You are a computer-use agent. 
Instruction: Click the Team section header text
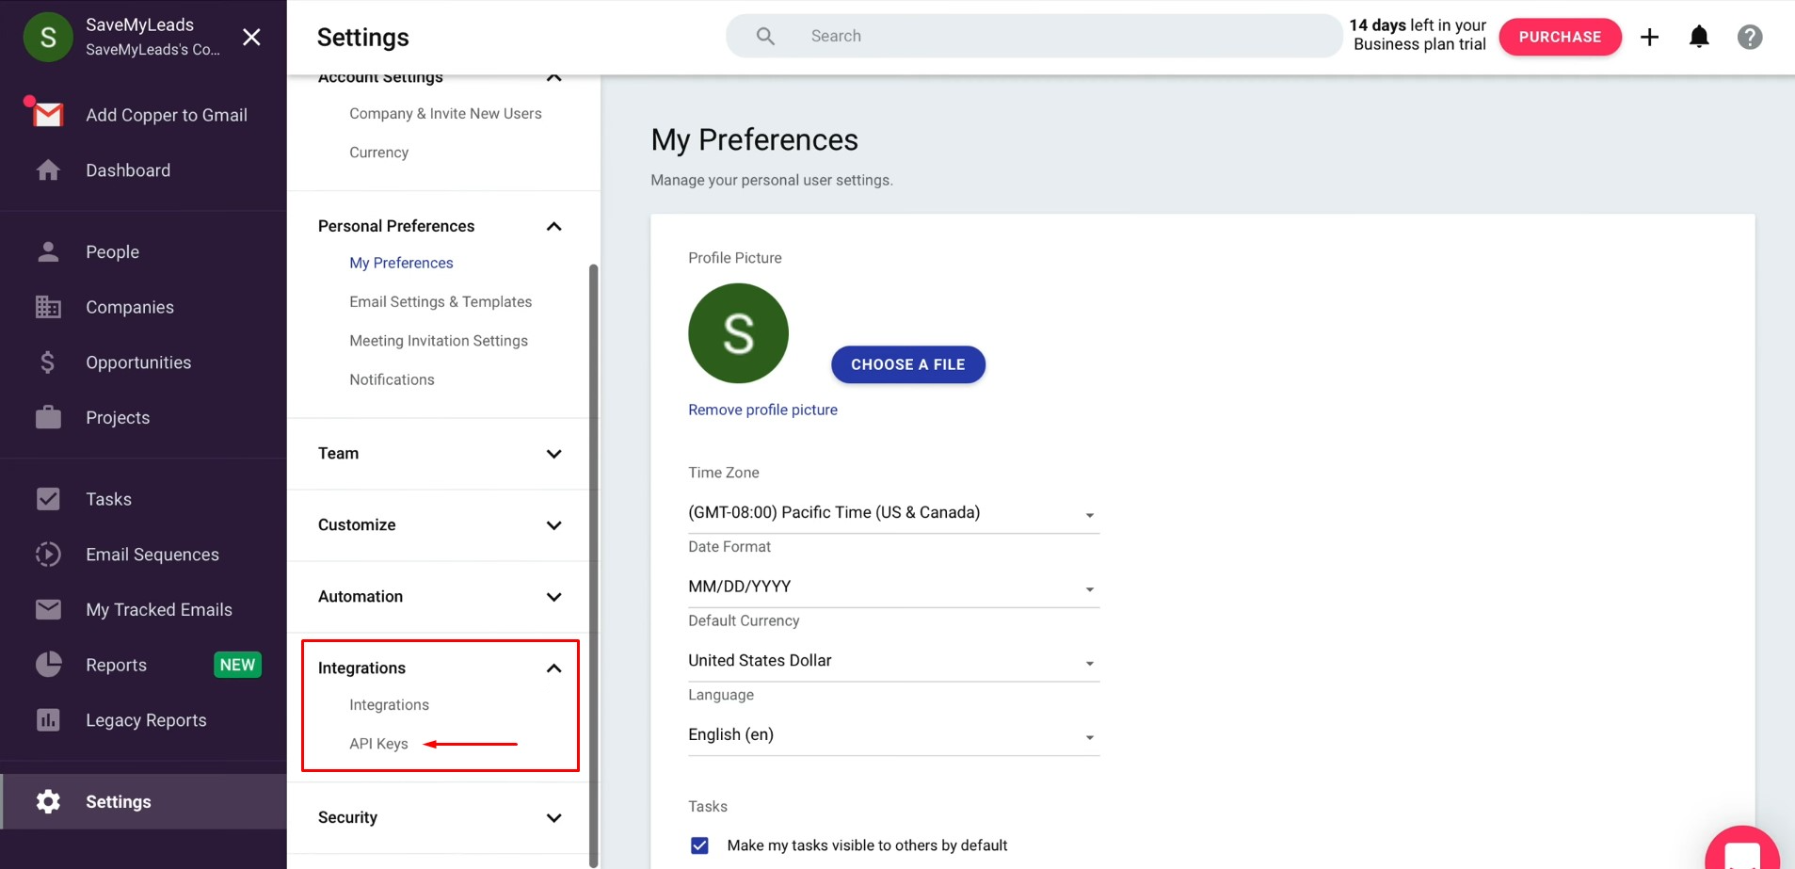338,454
